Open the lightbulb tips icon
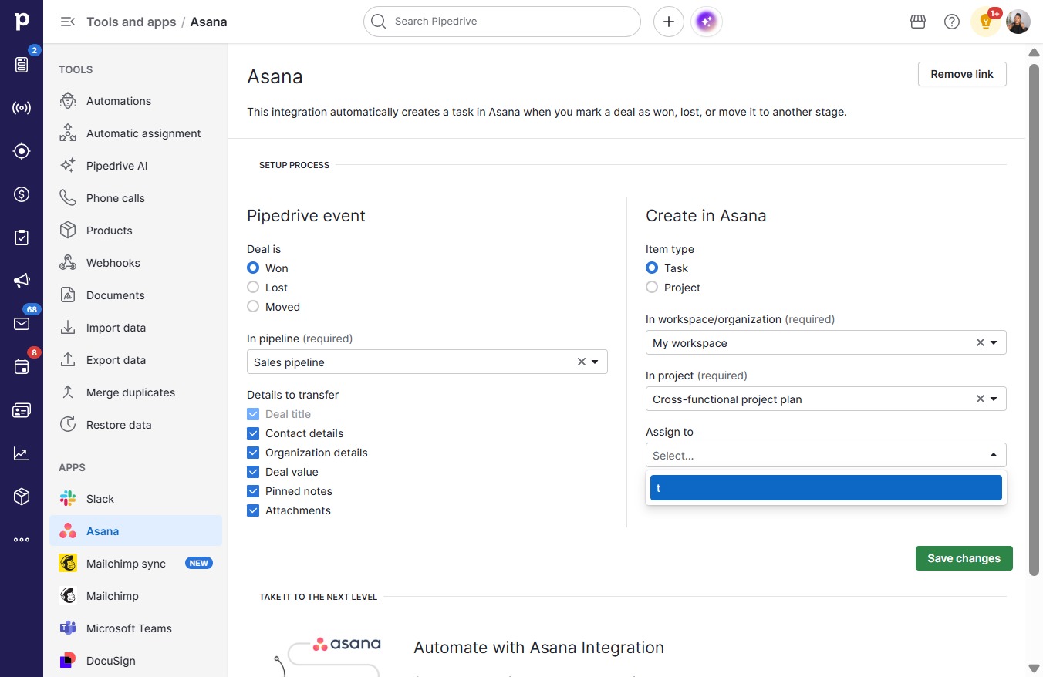This screenshot has height=677, width=1043. [x=985, y=22]
